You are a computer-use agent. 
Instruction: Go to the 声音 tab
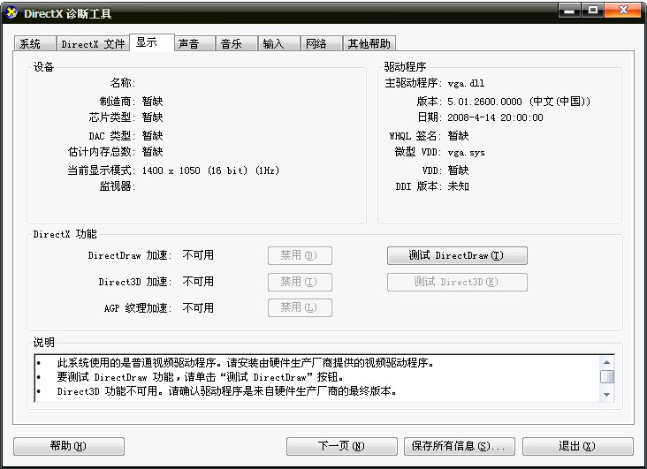188,44
